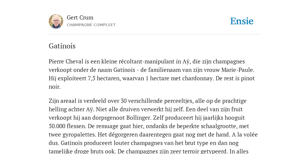Open author name Gert Crum
This screenshot has height=154, width=308.
[80, 18]
